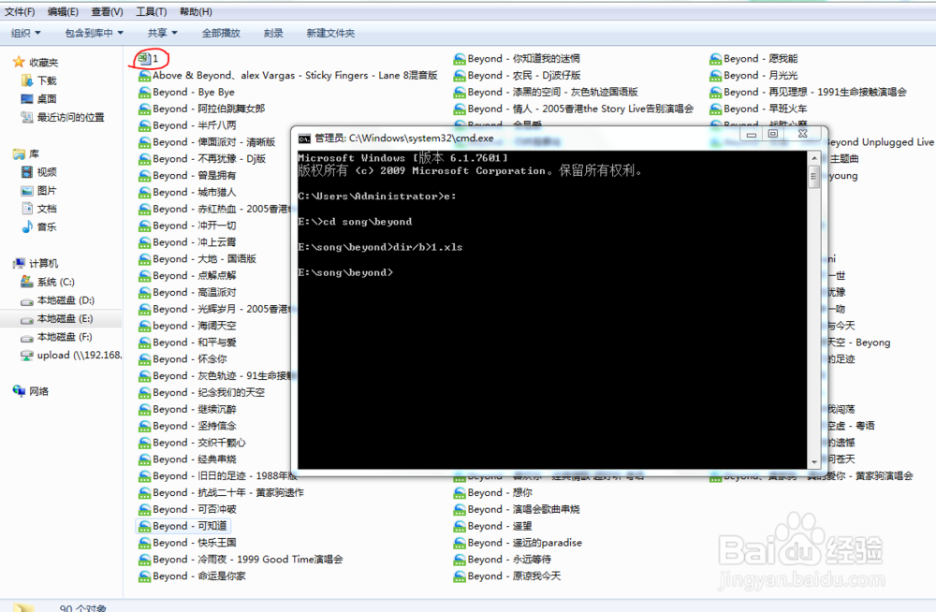Open the 组织 toolbar dropdown

tap(25, 32)
